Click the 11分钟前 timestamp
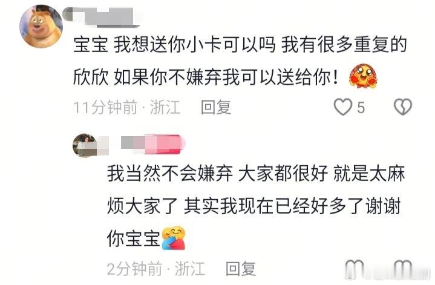 pyautogui.click(x=105, y=107)
